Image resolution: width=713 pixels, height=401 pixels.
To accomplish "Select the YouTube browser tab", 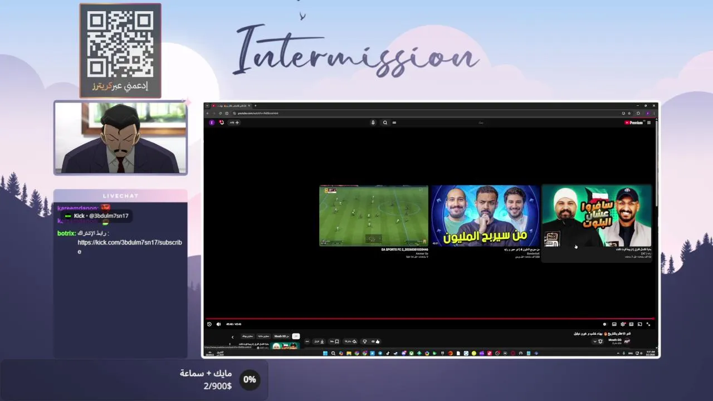I will coord(231,106).
